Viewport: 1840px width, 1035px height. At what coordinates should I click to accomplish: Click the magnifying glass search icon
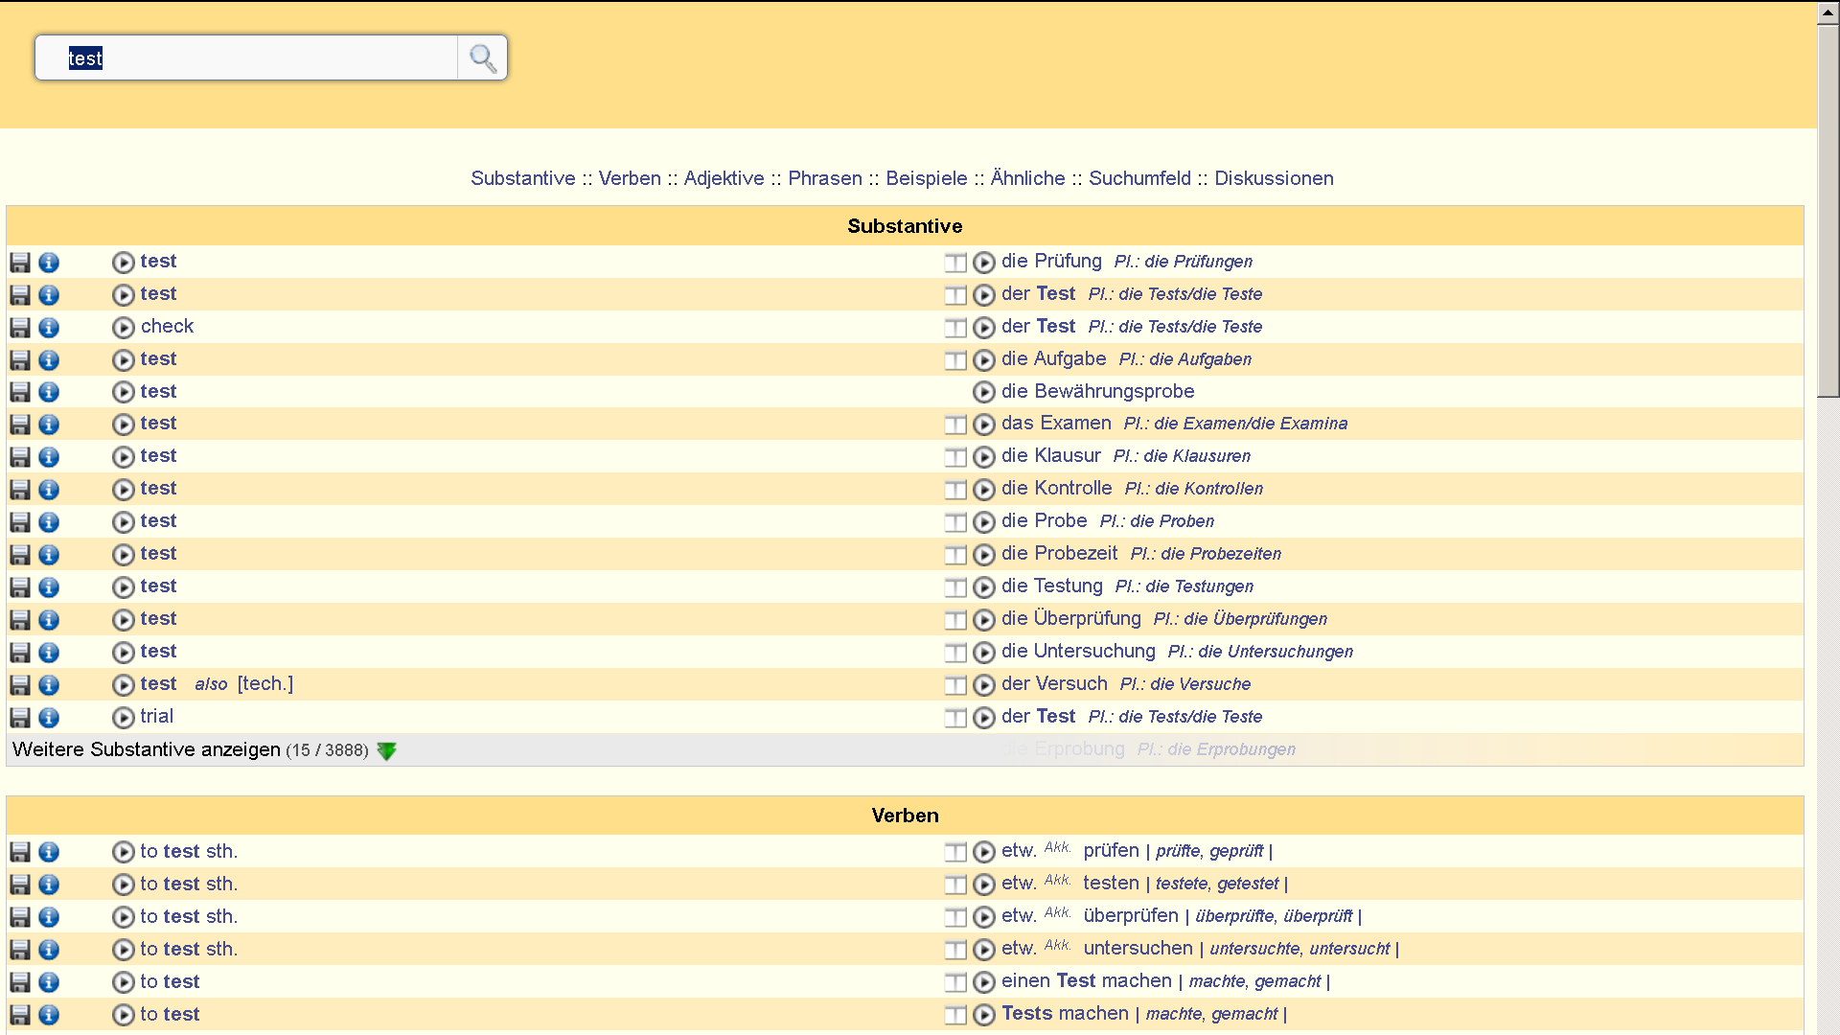(x=481, y=57)
